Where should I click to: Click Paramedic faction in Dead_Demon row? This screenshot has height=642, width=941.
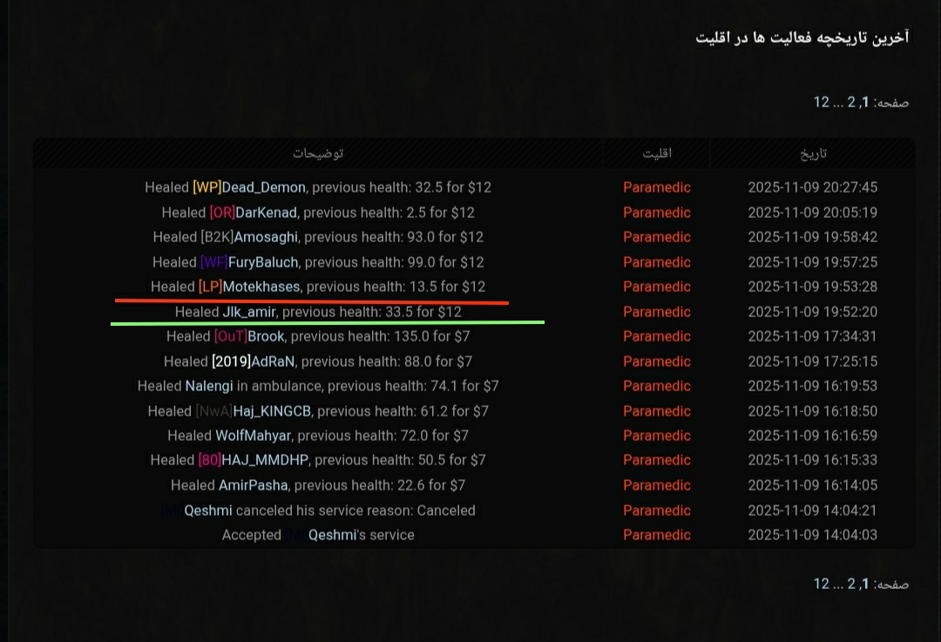(656, 187)
